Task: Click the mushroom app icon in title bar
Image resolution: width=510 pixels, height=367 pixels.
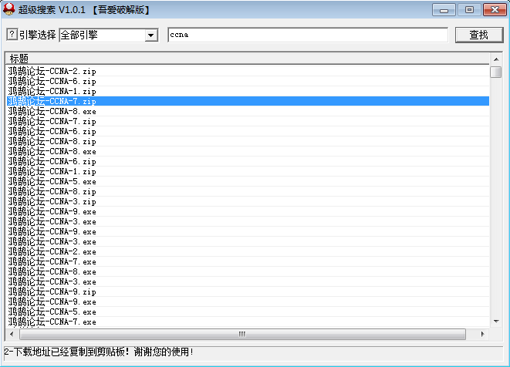Action: (x=8, y=9)
